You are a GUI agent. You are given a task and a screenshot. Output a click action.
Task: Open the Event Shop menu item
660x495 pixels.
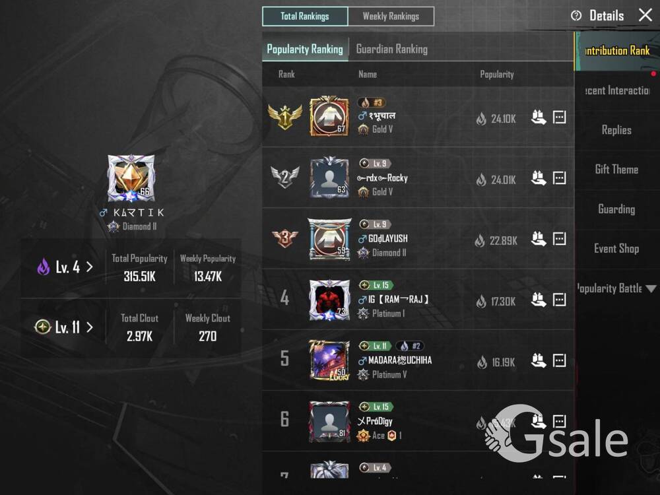(616, 249)
